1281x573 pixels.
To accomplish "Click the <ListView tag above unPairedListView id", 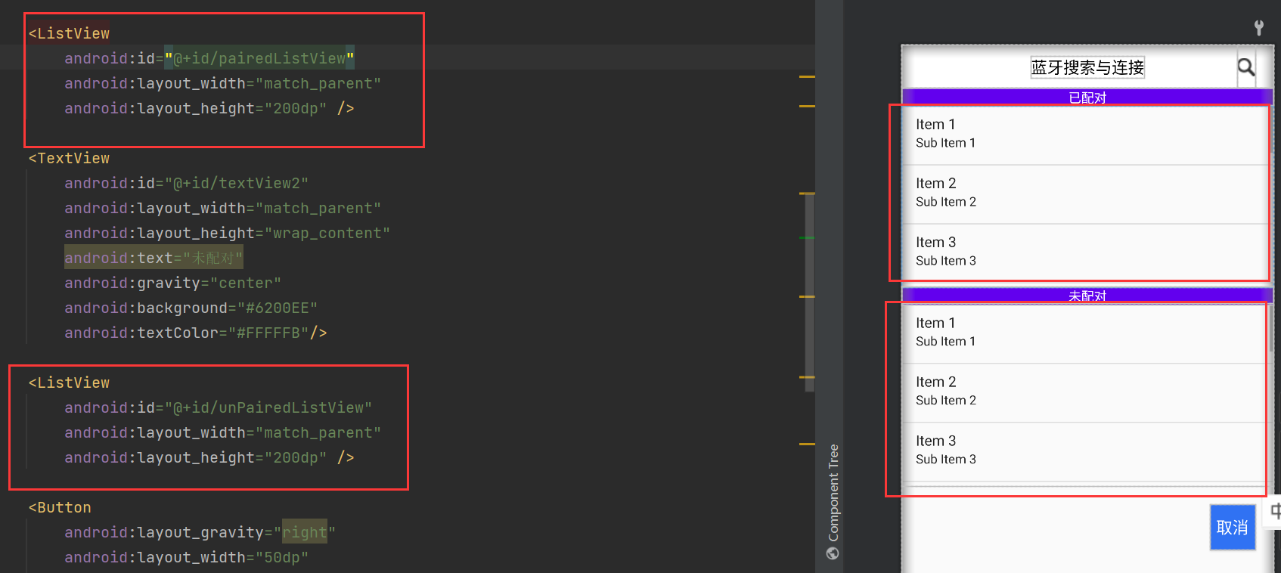I will tap(69, 383).
